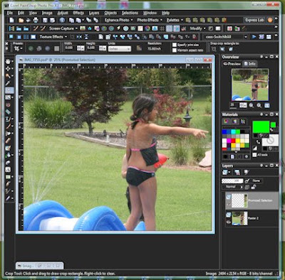Open the script selection combo box
285x280 pixels.
coord(226,37)
